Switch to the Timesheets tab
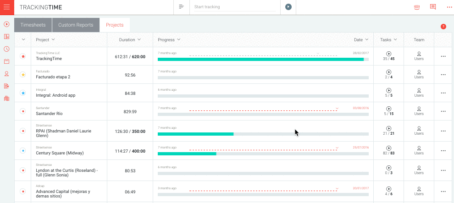 [33, 25]
